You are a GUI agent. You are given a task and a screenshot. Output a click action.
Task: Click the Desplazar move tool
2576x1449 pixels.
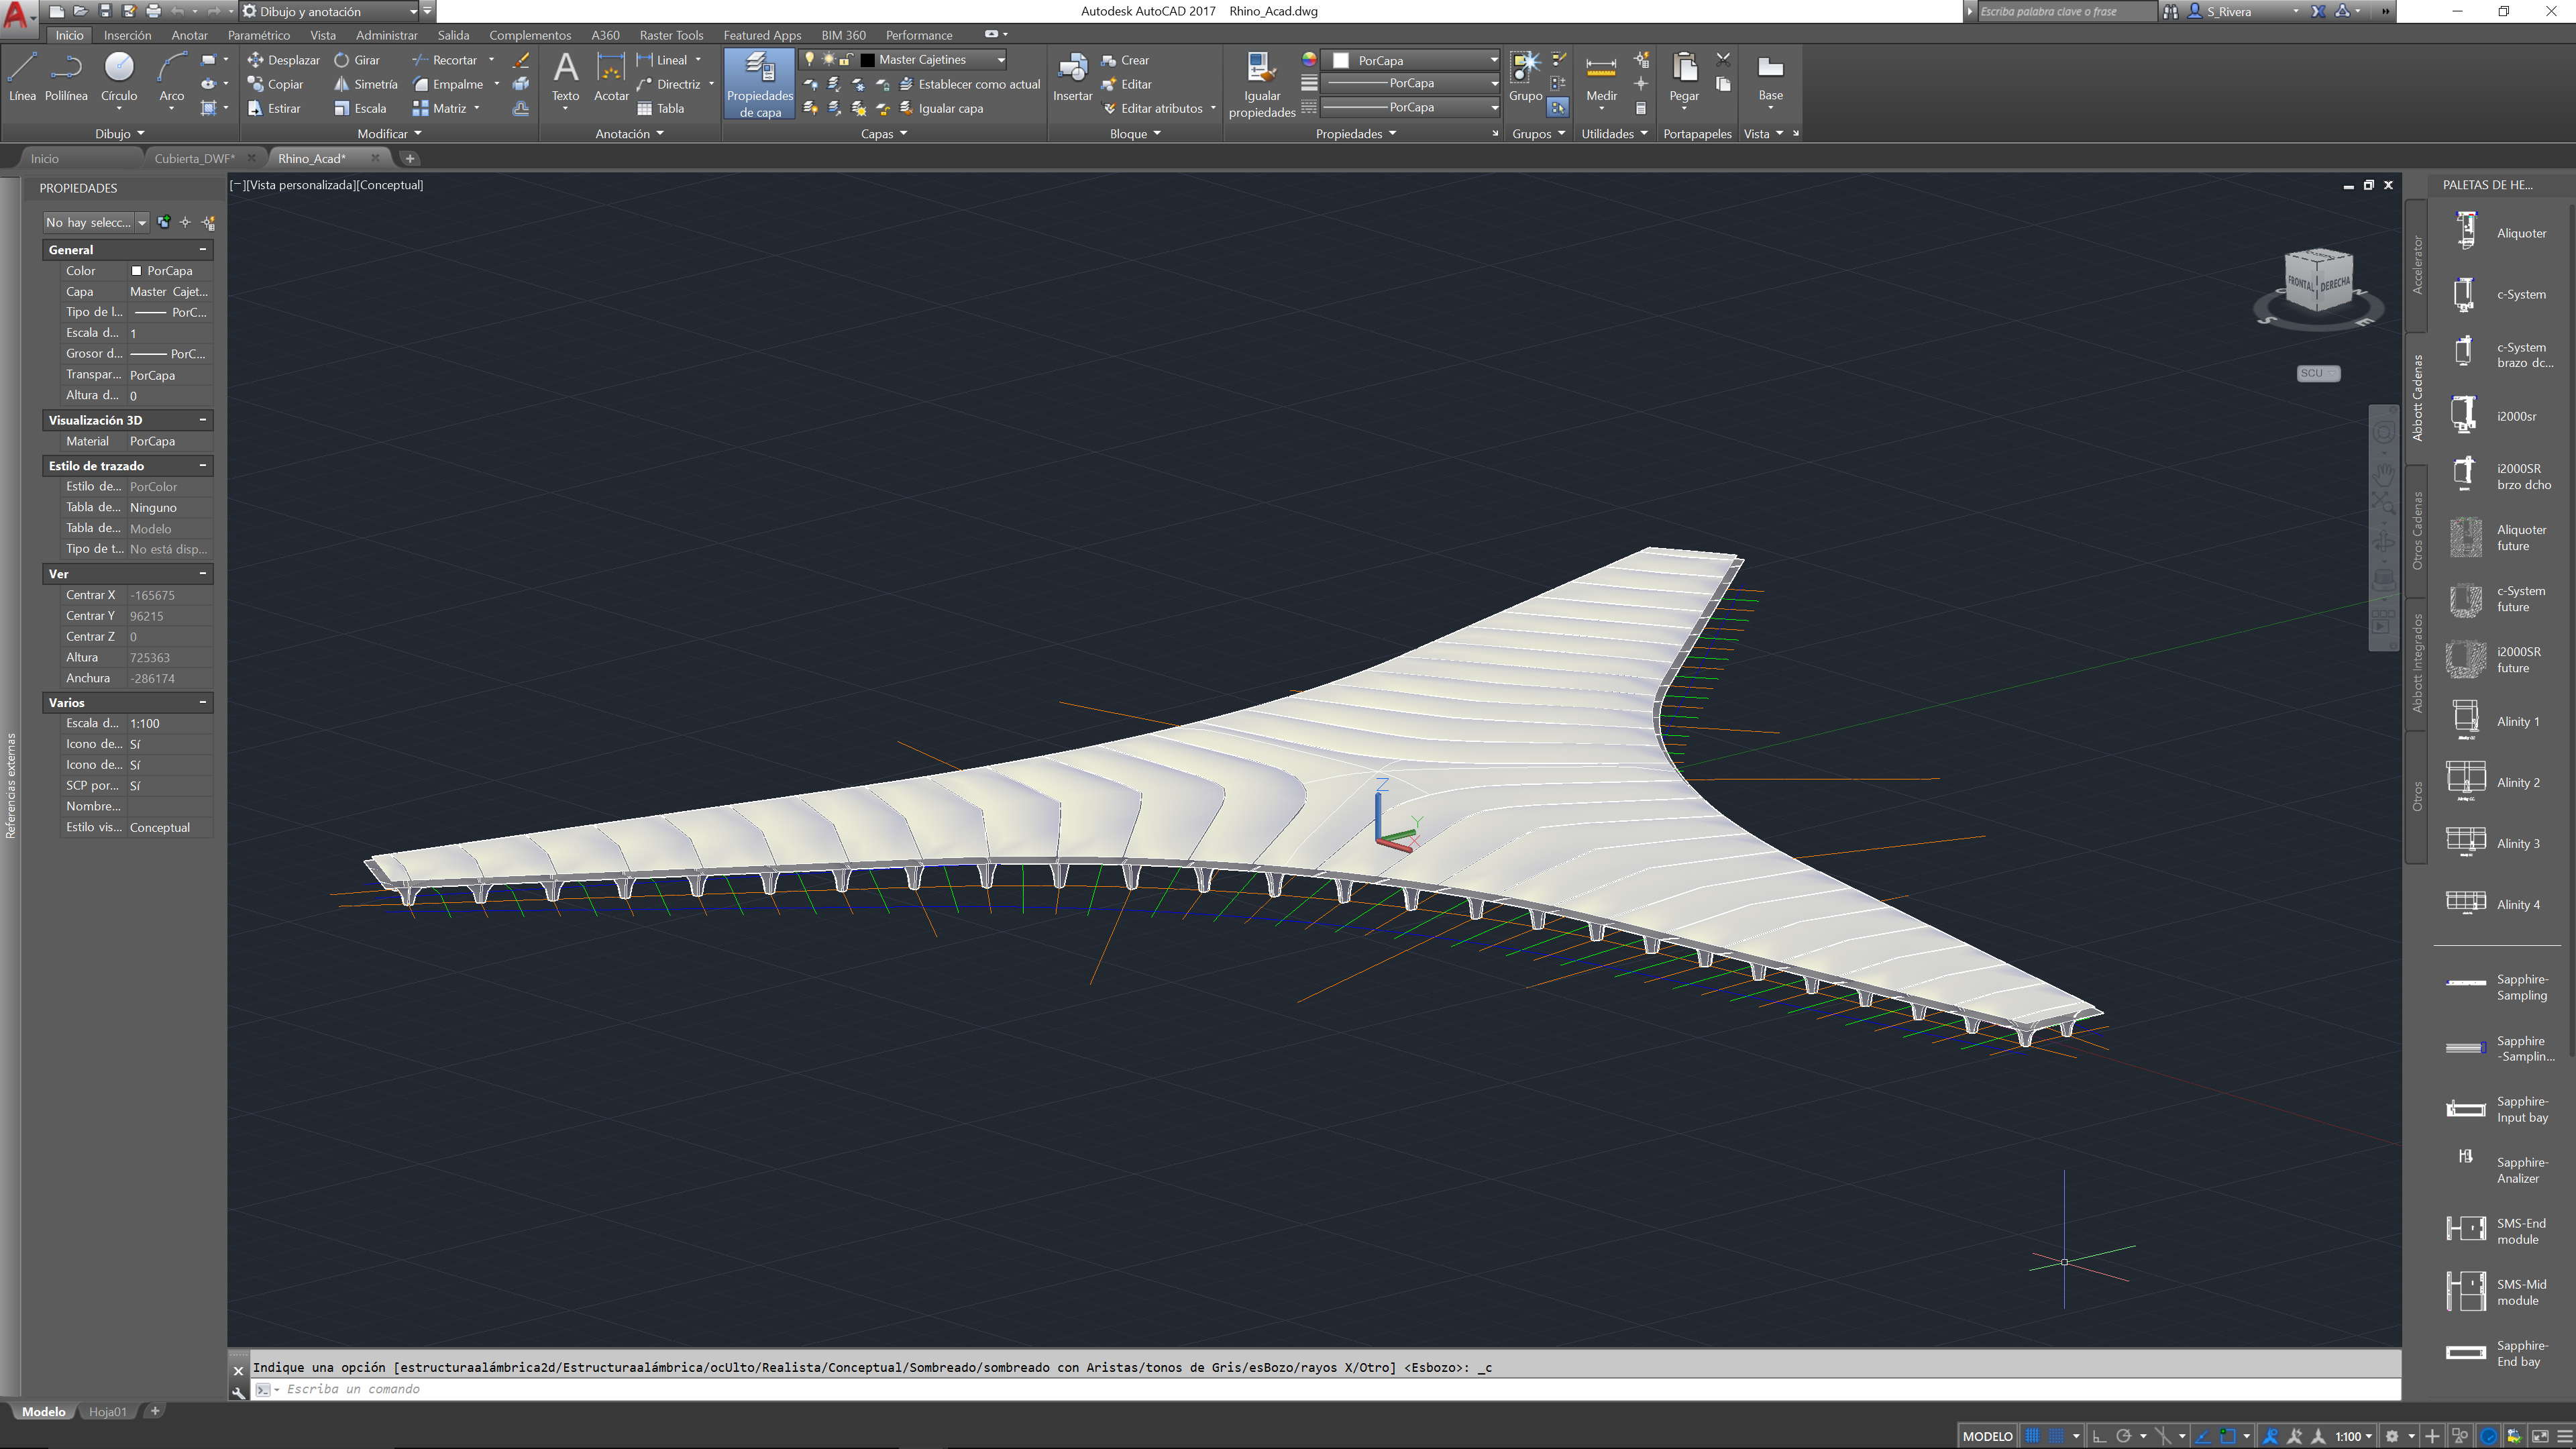tap(283, 60)
